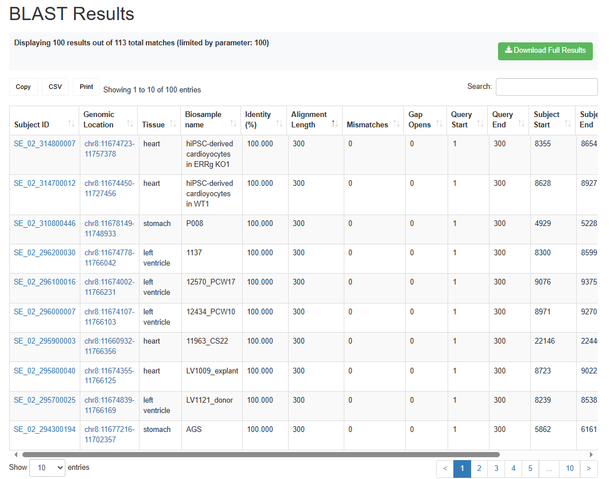Open subject SE_02_314700012
Screen dimensions: 610x479
45,183
